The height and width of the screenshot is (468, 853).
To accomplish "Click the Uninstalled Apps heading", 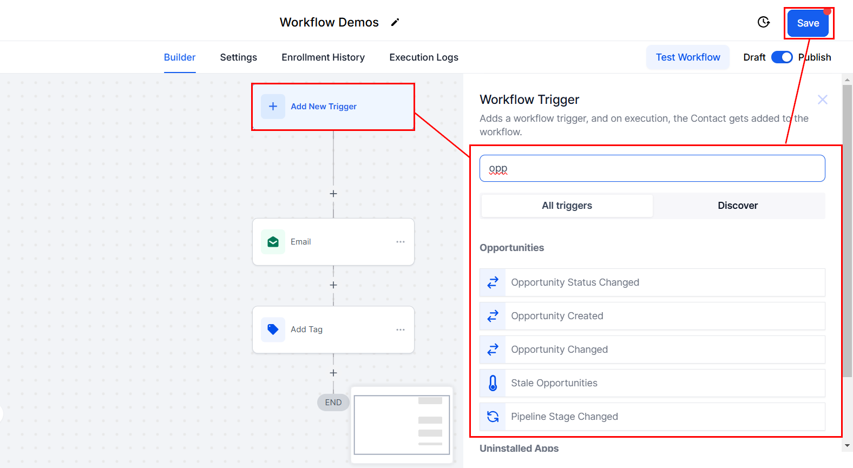I will click(x=519, y=448).
